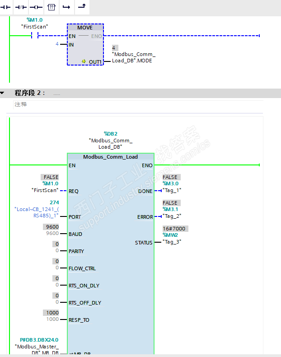Image resolution: width=281 pixels, height=357 pixels.
Task: Click the RTS_OFF_DLY operand 0
Action: pyautogui.click(x=57, y=302)
